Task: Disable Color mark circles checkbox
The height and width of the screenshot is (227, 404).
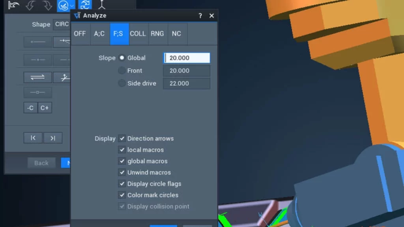Action: pyautogui.click(x=122, y=195)
